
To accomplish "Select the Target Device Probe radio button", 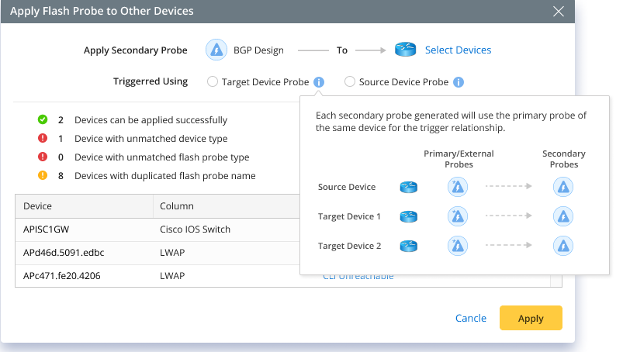I will click(213, 81).
